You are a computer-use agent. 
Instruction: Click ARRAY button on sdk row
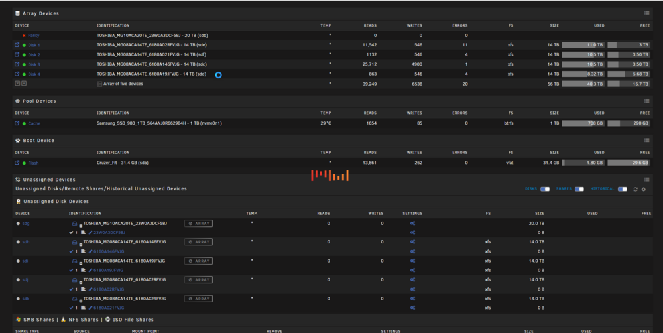[198, 299]
